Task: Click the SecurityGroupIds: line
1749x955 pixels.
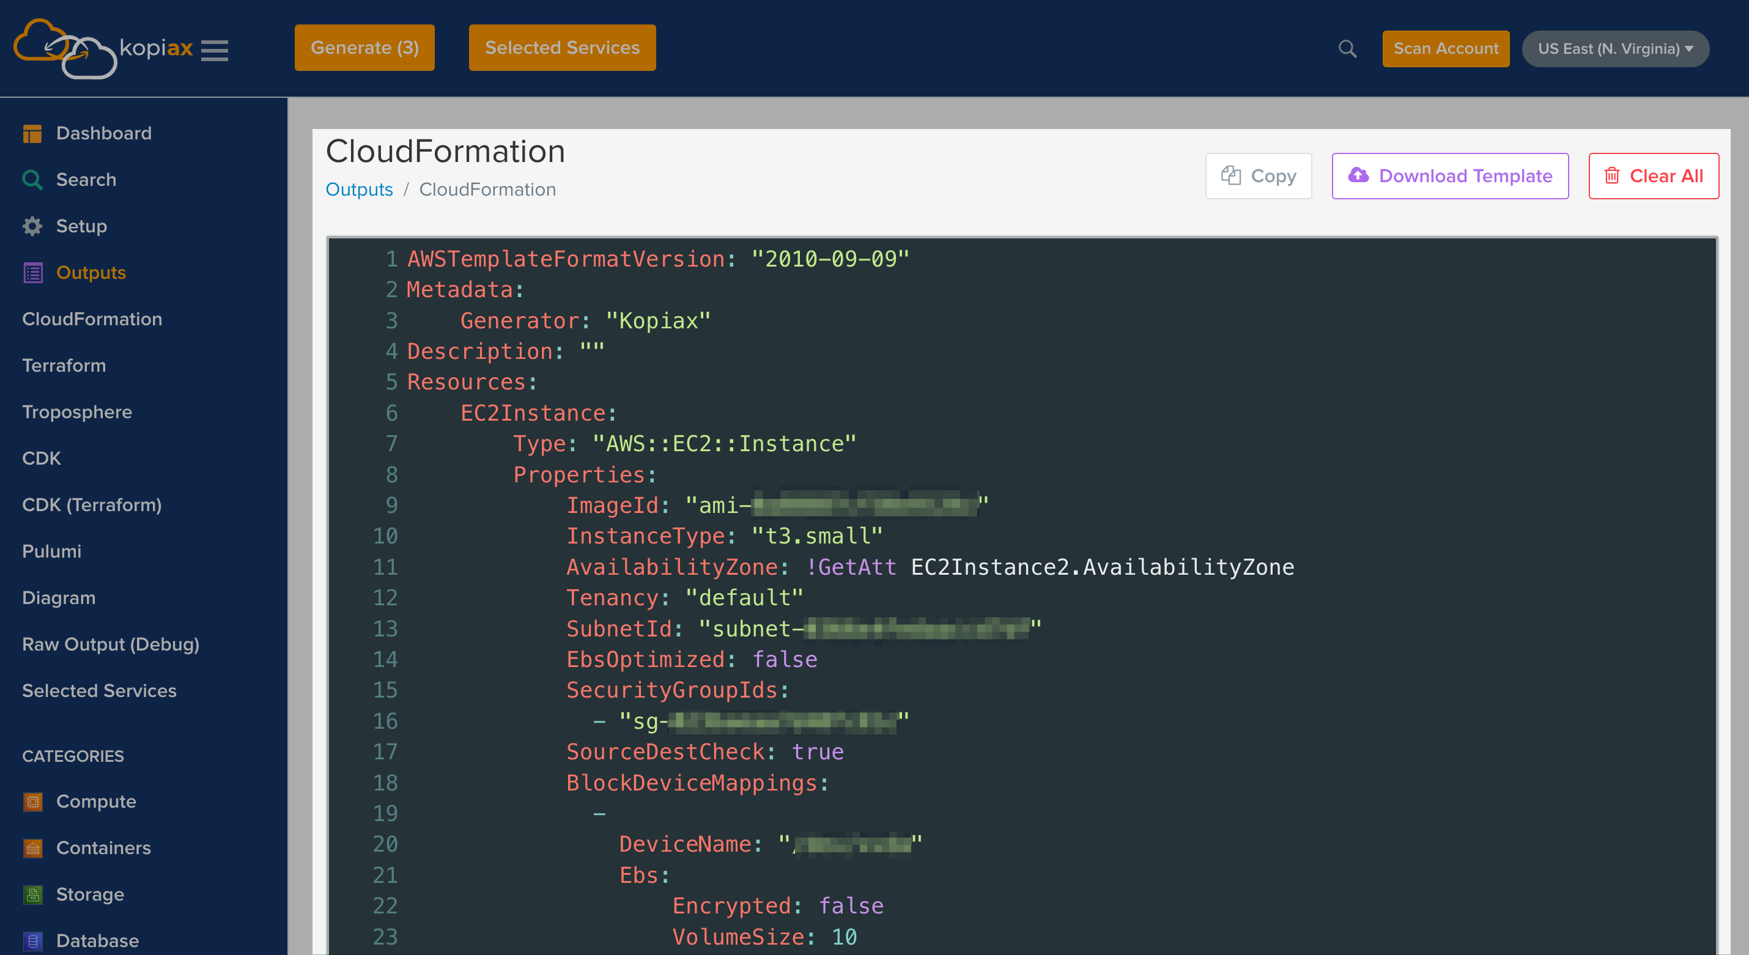Action: coord(678,690)
